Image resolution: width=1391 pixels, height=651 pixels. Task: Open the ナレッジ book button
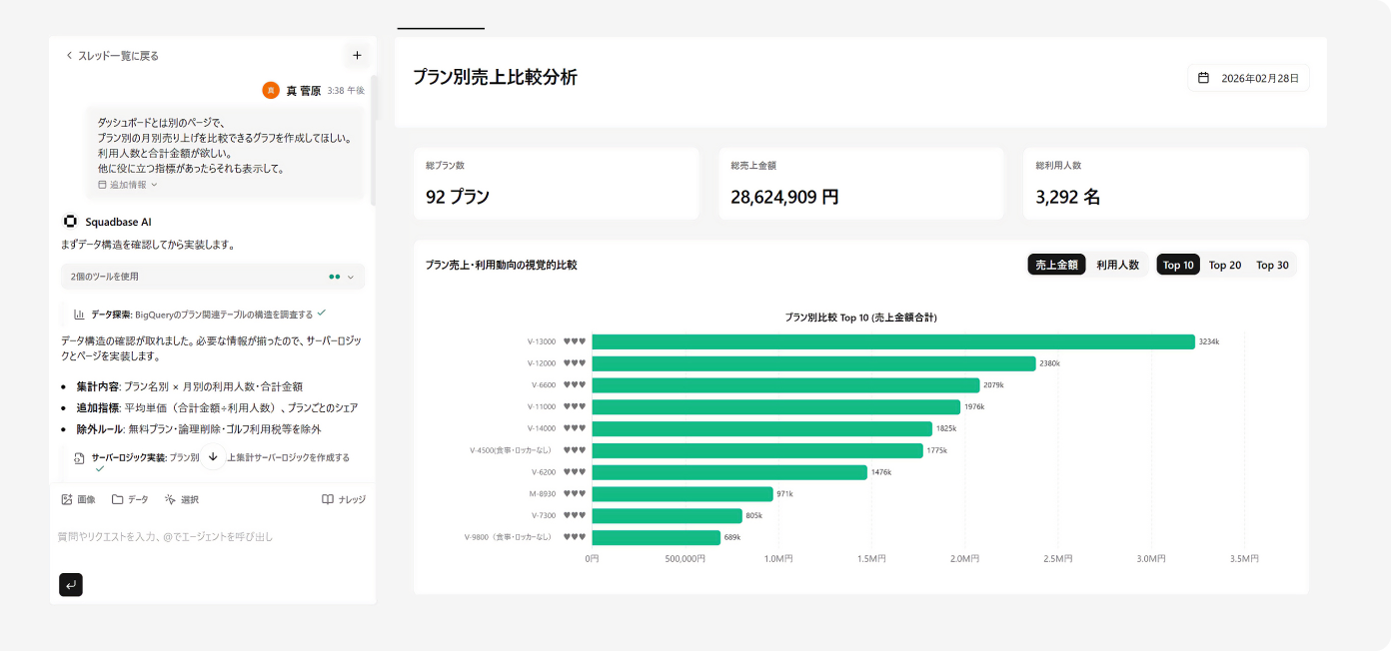point(344,499)
